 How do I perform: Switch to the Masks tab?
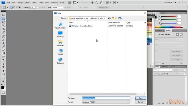(169, 30)
